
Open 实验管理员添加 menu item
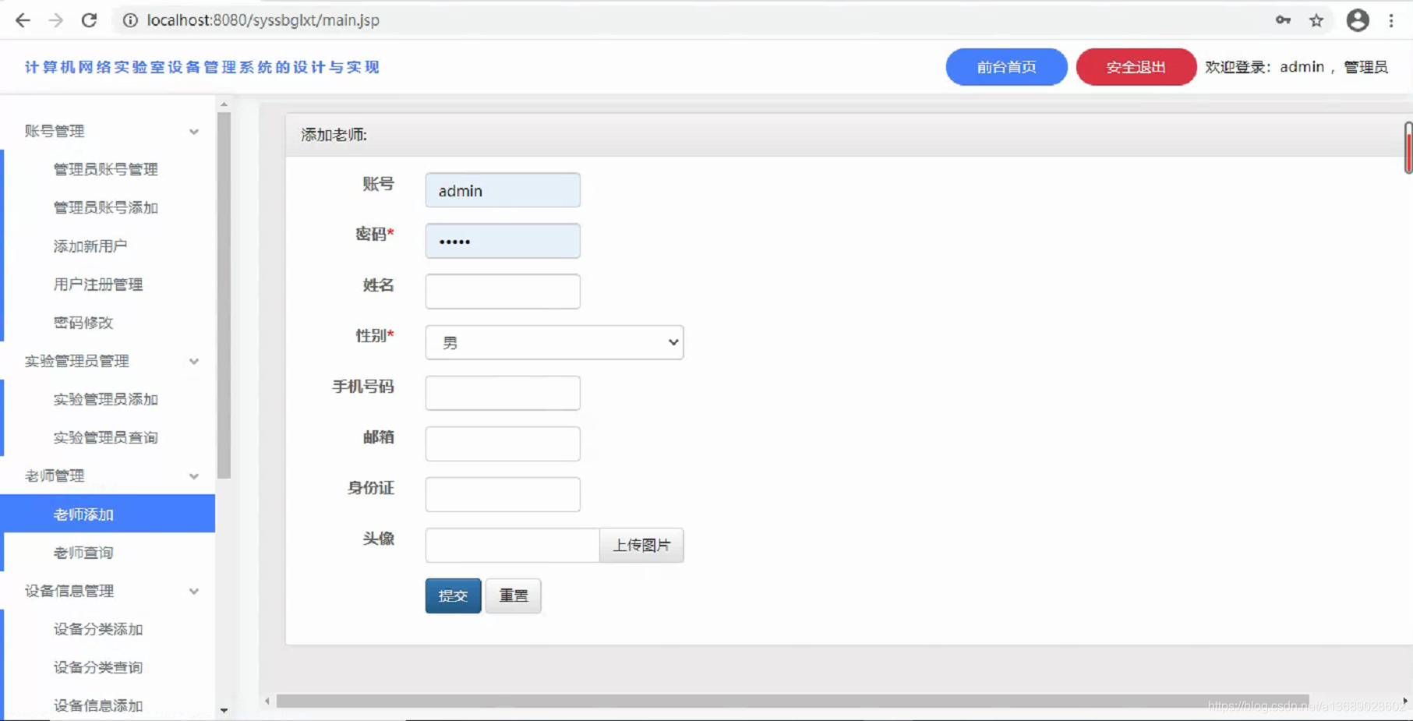(106, 399)
